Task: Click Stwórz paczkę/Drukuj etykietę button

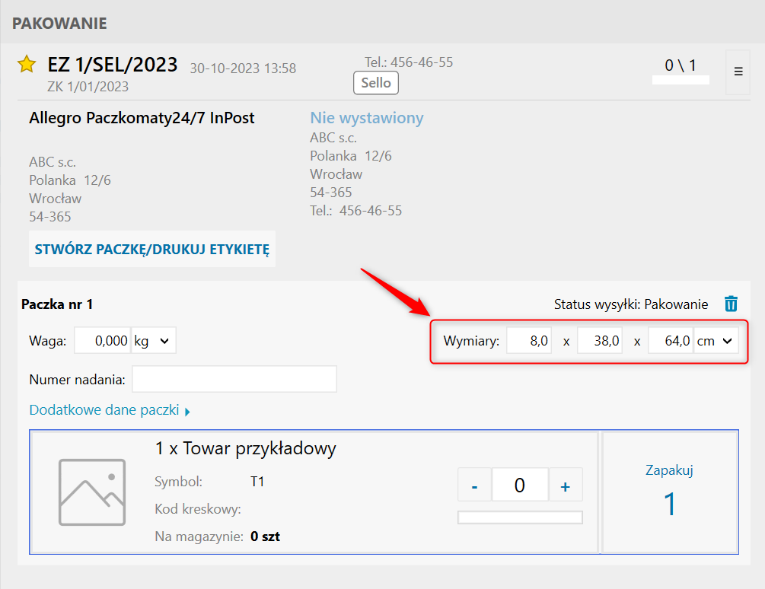Action: tap(152, 249)
